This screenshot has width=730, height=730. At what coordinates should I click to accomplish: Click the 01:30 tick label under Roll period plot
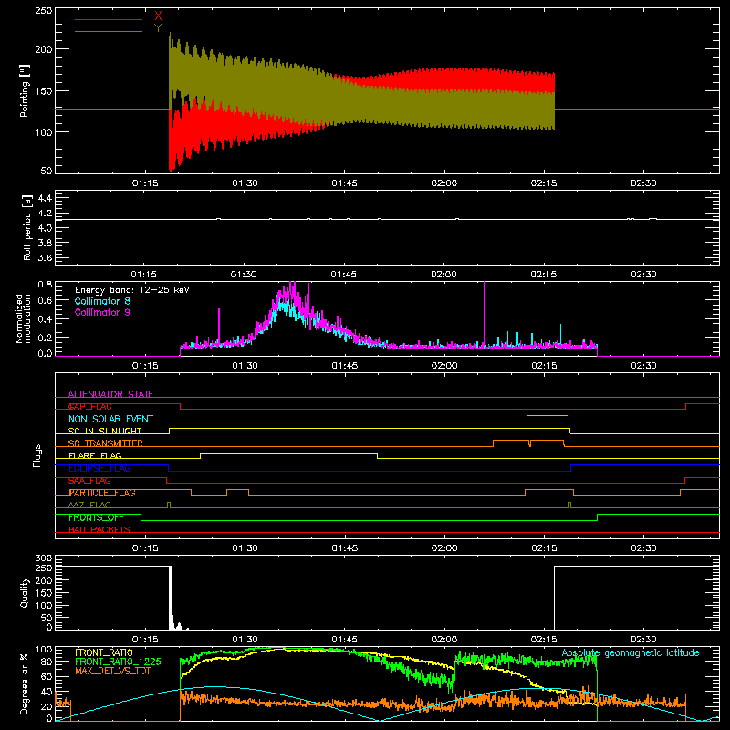244,275
